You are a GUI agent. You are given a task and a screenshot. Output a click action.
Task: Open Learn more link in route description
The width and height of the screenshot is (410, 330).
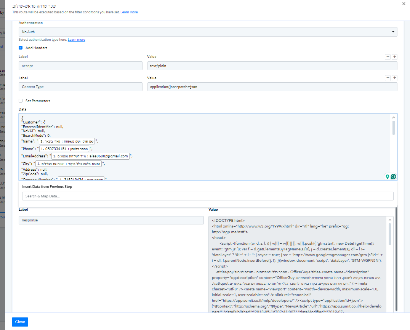pos(129,12)
